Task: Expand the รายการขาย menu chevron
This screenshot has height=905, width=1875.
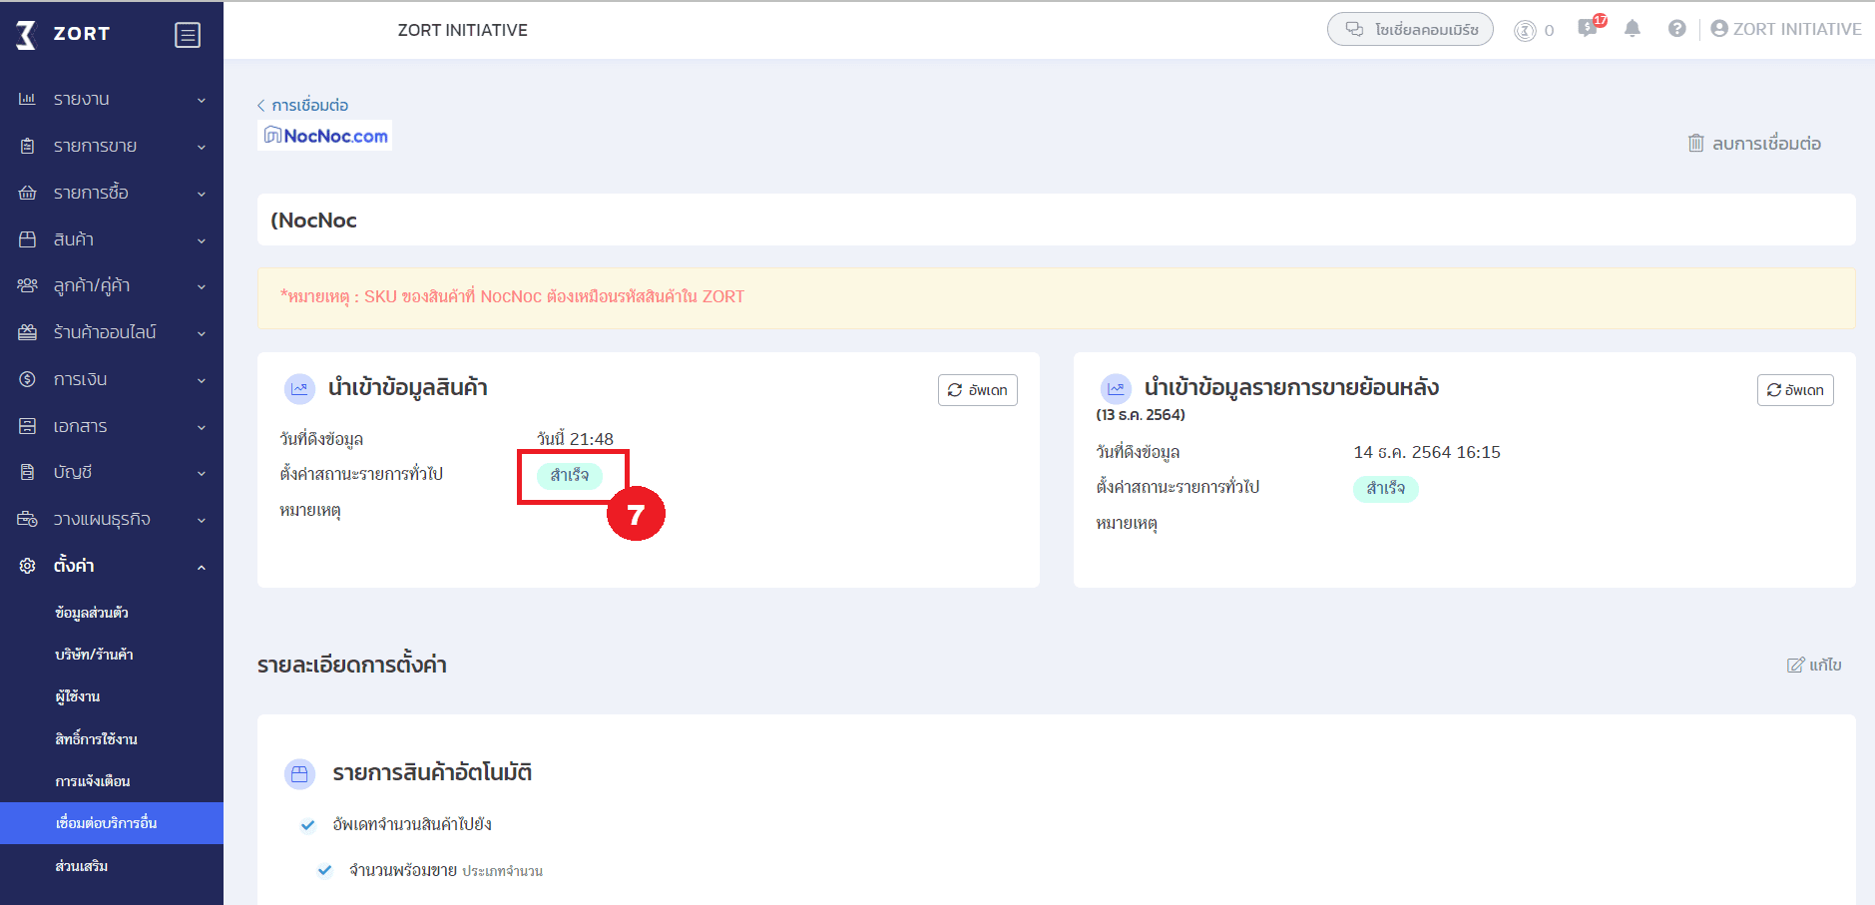Action: point(202,147)
